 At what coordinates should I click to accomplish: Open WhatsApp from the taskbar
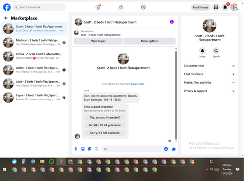coord(52,161)
